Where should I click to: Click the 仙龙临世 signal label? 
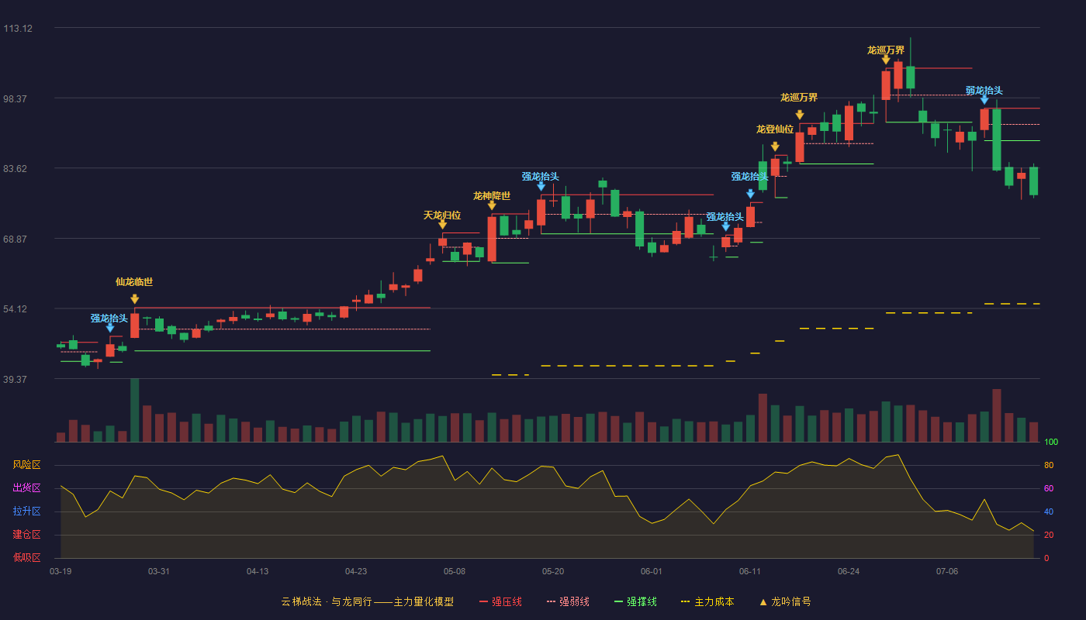click(134, 282)
